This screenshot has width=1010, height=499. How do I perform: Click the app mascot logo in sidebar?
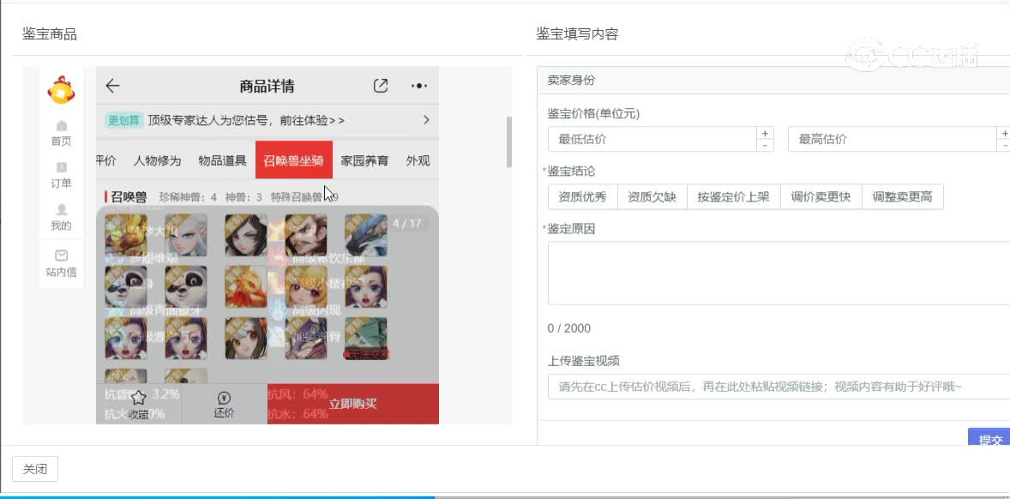pos(61,90)
